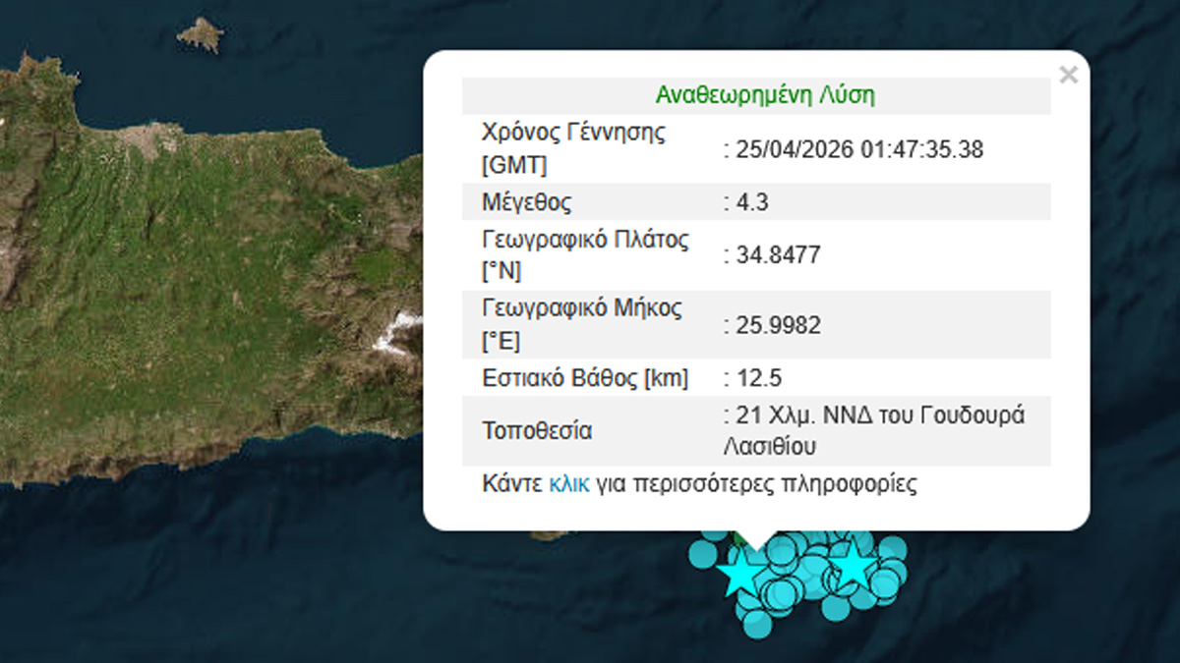Click the leftmost circular earthquake marker
This screenshot has height=663, width=1180.
(x=702, y=556)
